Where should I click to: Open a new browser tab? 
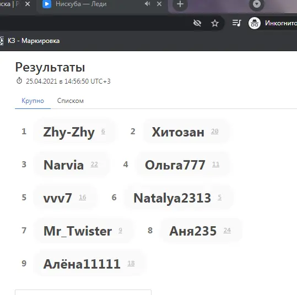click(x=180, y=4)
